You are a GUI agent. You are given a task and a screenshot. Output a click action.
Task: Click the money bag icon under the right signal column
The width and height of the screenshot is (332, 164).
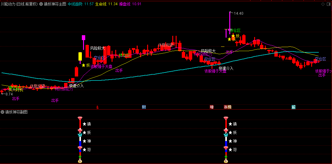pyautogui.click(x=226, y=161)
